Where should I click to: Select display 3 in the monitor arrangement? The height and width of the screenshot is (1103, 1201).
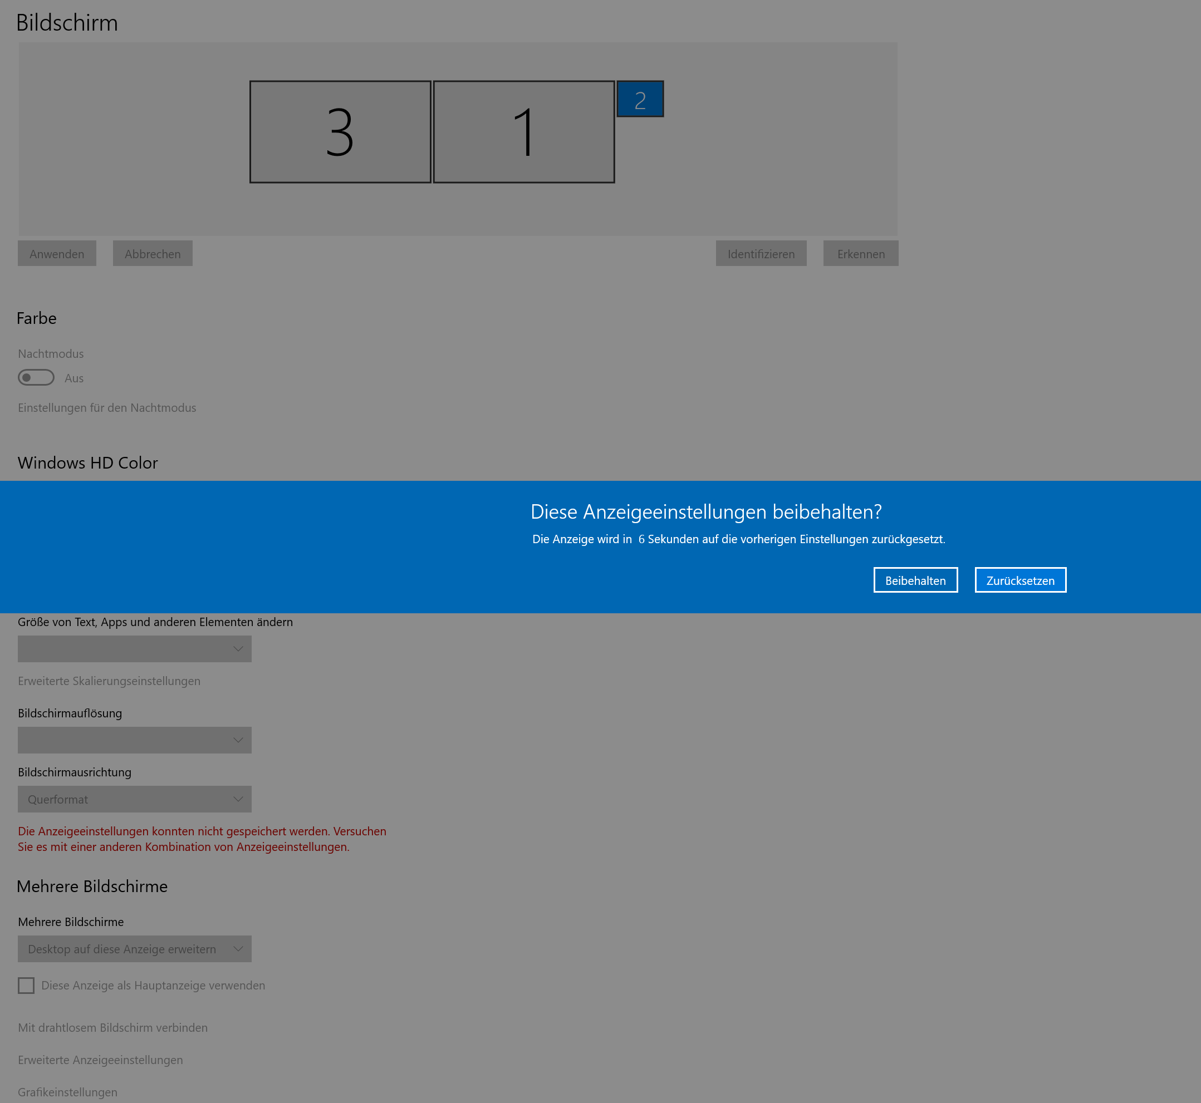pos(340,132)
